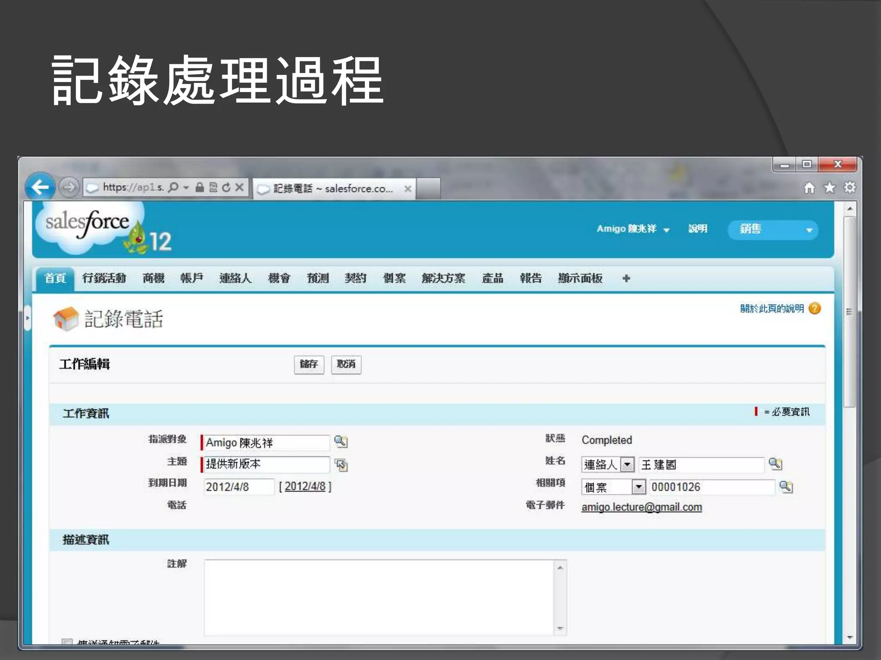Switch to the 行銷活動 tab
Screen dimensions: 881x660
[x=104, y=278]
